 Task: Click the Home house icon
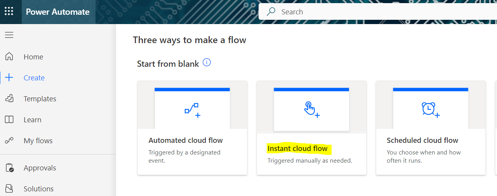pos(9,57)
